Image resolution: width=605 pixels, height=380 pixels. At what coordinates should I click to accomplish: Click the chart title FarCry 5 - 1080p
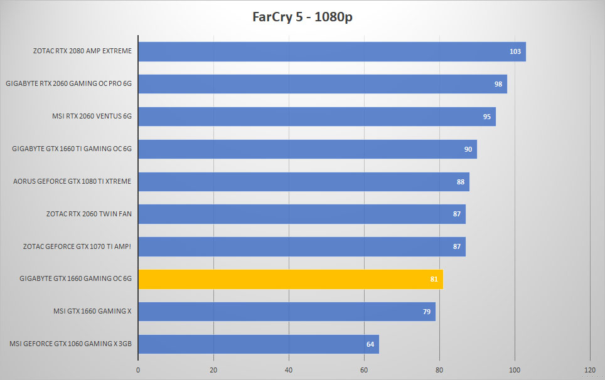[x=302, y=17]
